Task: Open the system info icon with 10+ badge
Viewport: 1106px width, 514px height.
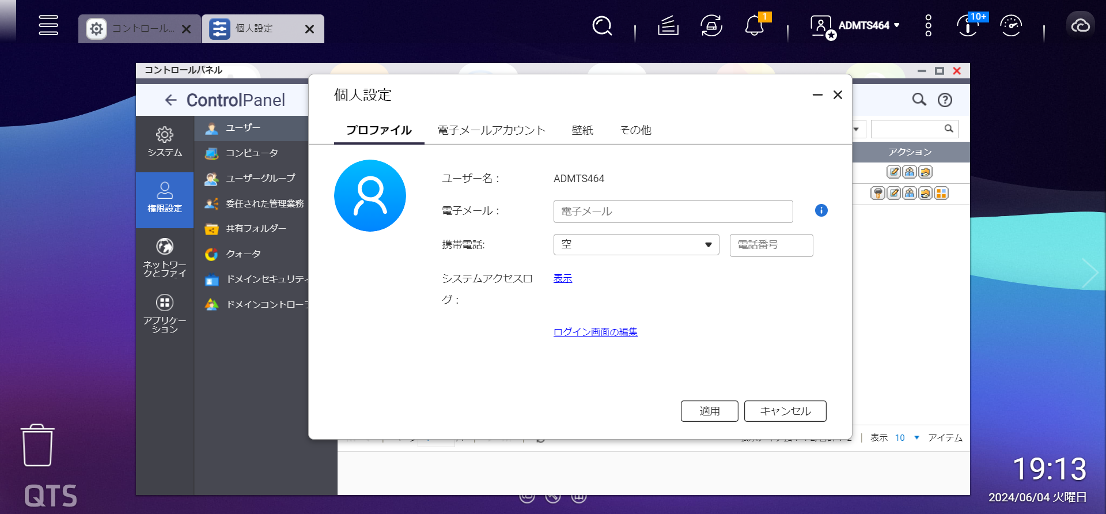Action: point(968,26)
